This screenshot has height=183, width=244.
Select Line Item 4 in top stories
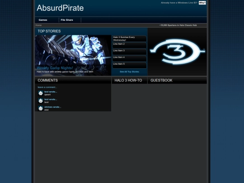(129, 59)
